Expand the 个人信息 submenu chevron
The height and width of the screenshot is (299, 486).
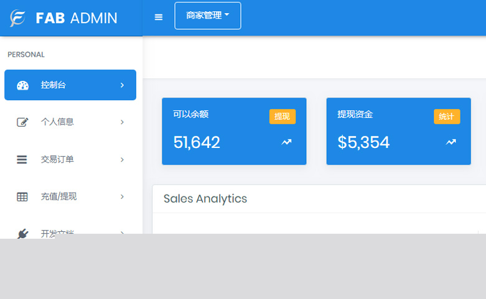(122, 122)
